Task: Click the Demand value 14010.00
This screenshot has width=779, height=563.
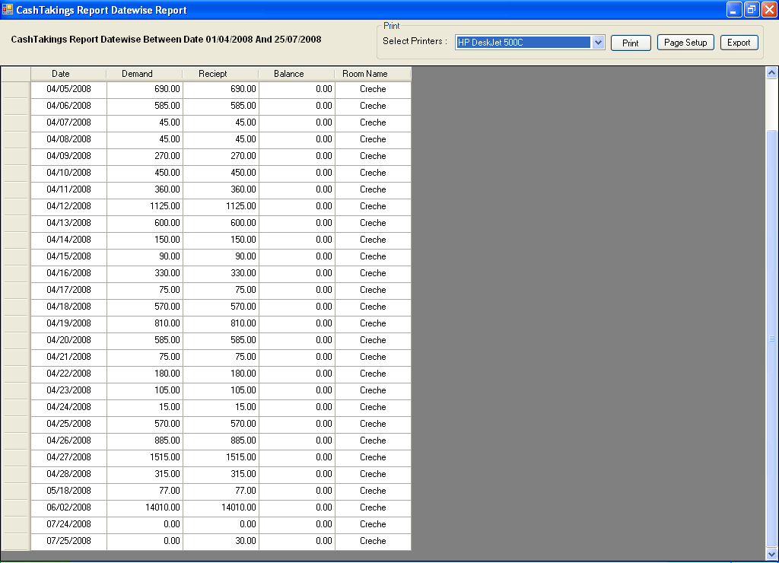Action: click(145, 507)
